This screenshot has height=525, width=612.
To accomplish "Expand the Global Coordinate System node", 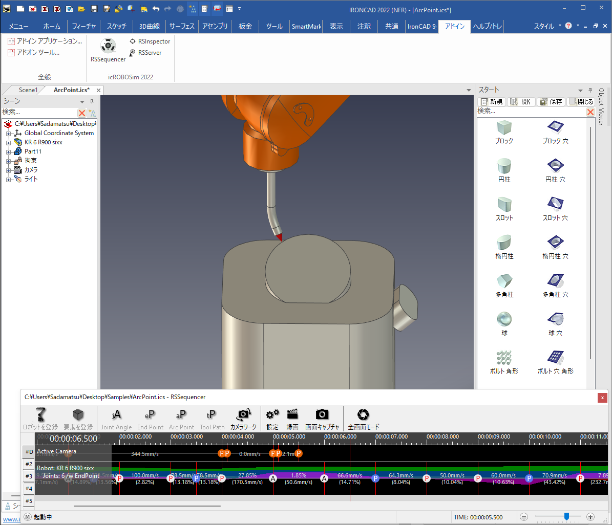I will point(9,133).
